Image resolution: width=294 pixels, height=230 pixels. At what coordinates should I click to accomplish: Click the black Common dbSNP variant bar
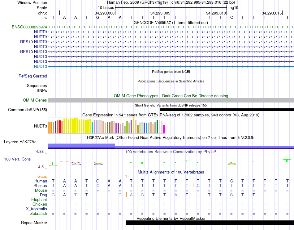coord(227,110)
